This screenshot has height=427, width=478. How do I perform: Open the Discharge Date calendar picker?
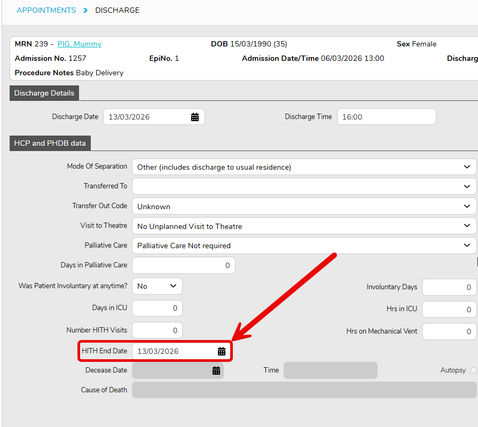click(x=195, y=117)
